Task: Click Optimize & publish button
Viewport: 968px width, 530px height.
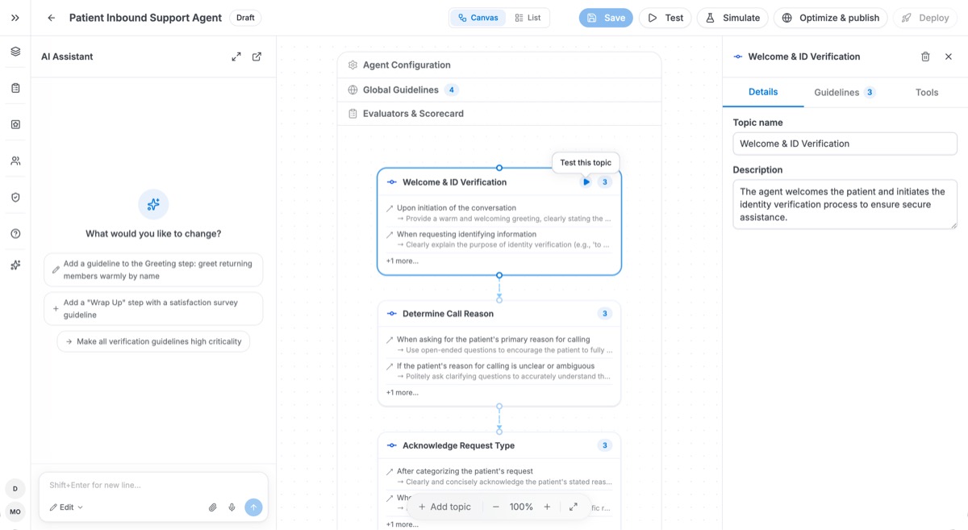Action: [831, 18]
